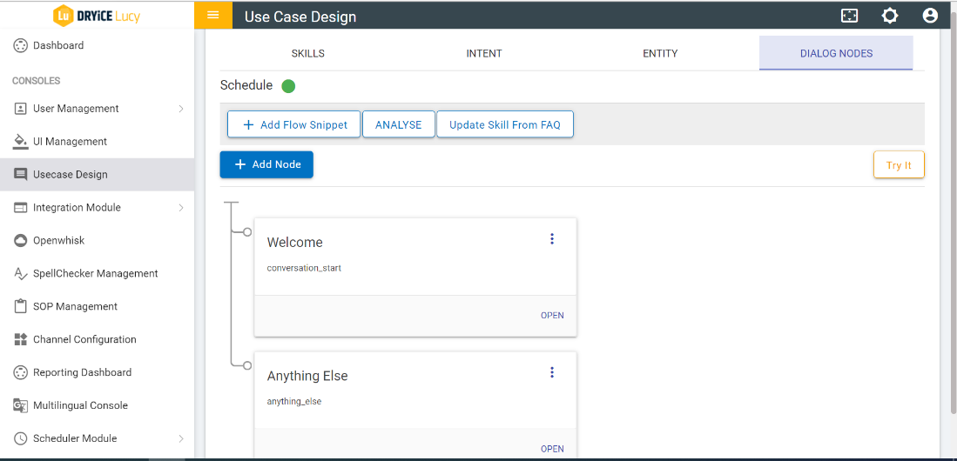Click the Update Skill From FAQ button

click(x=504, y=124)
